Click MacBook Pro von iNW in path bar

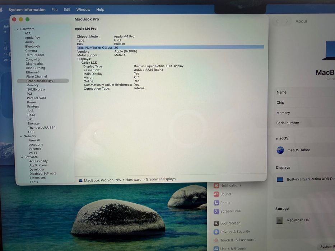point(103,180)
